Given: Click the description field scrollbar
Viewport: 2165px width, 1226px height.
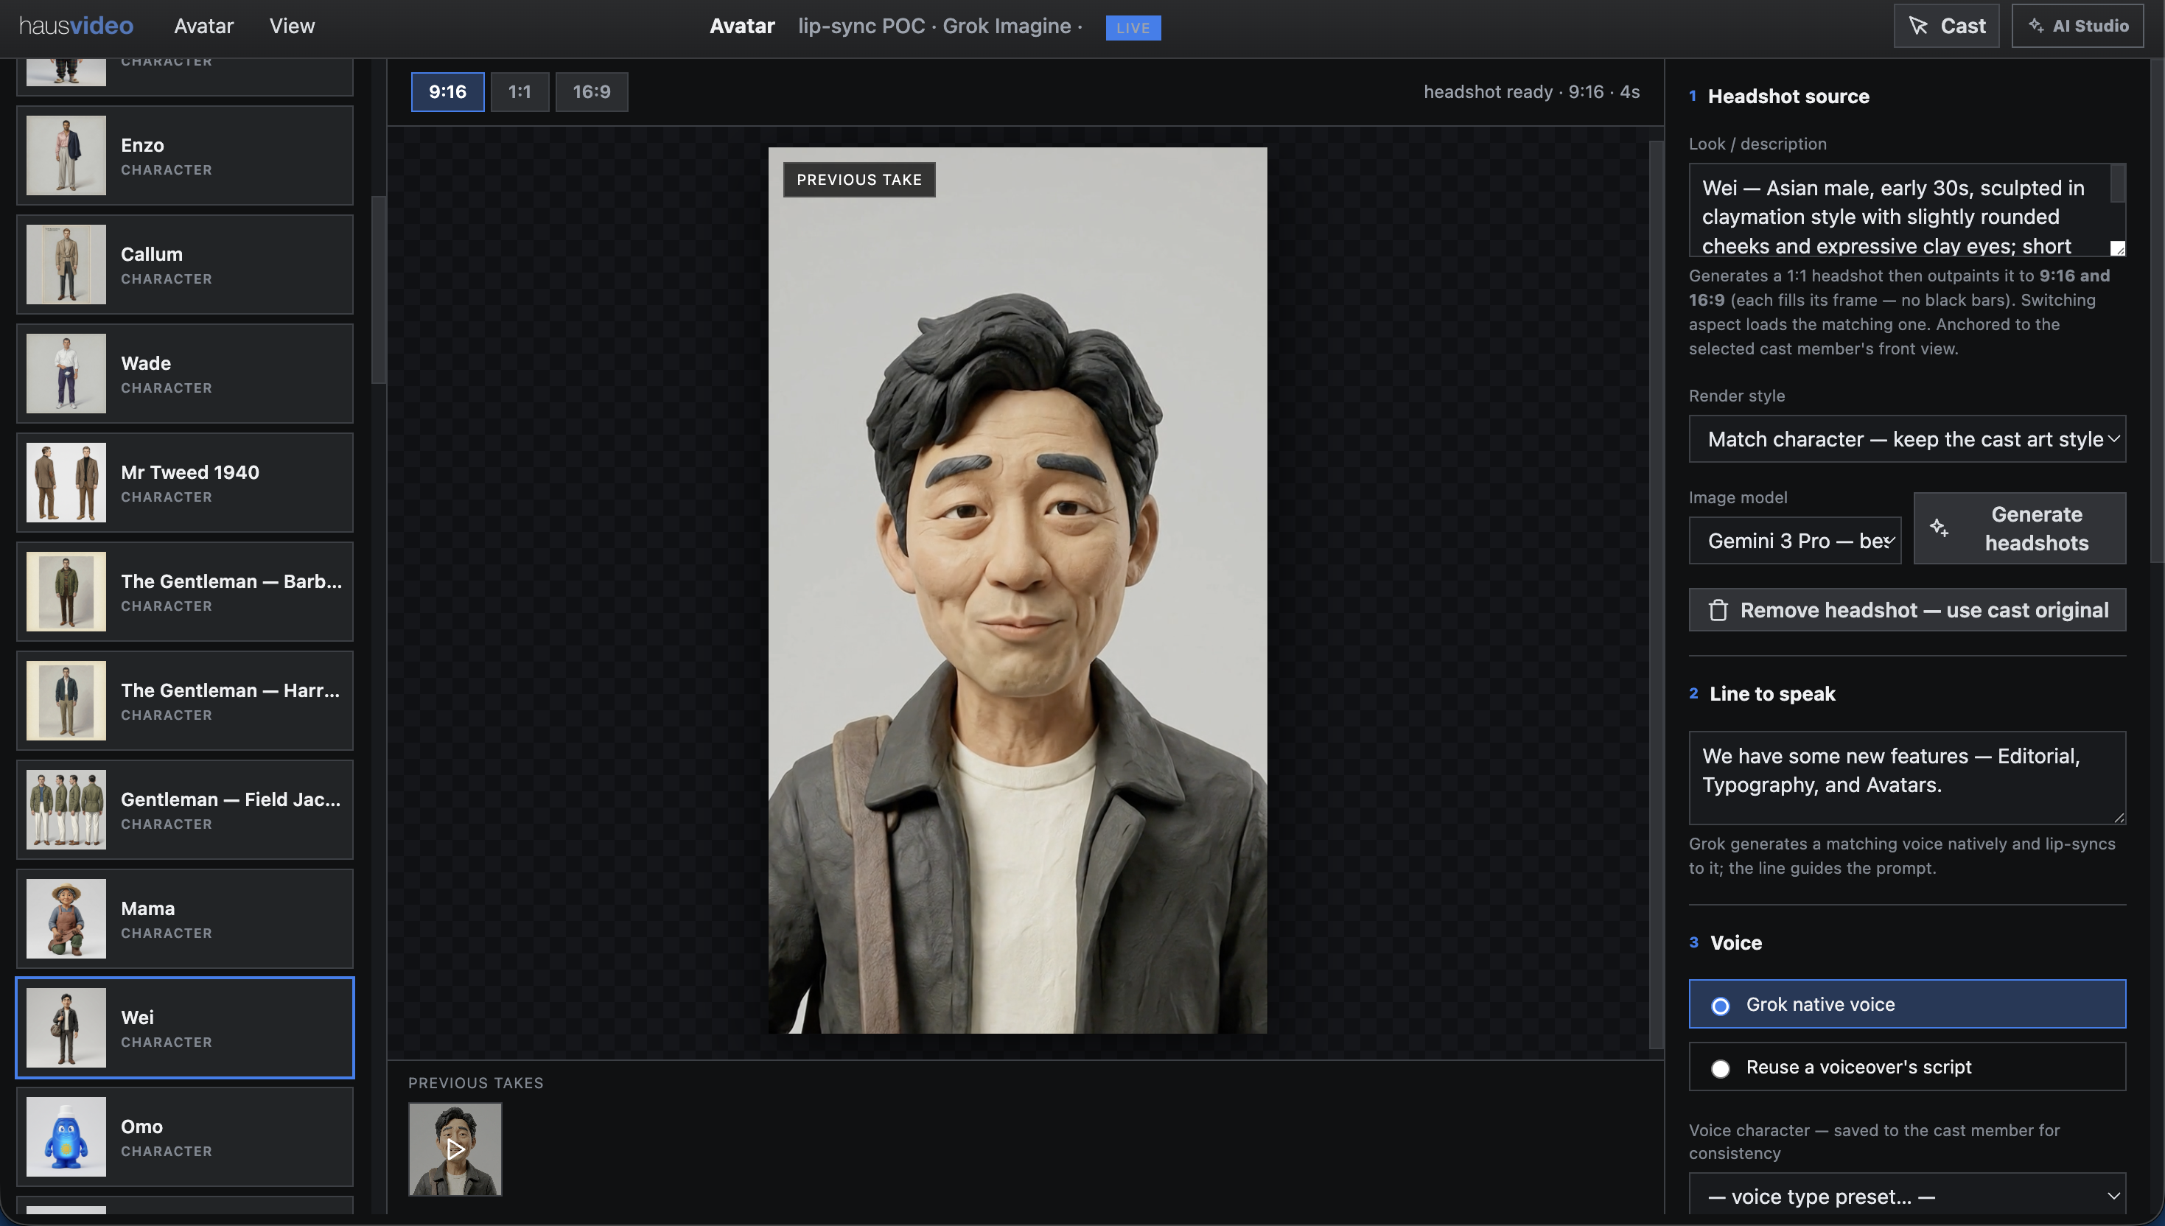Looking at the screenshot, I should point(2118,183).
